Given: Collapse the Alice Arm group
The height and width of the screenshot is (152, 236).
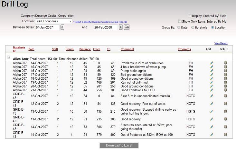Looking at the screenshot, I should point(9,57).
